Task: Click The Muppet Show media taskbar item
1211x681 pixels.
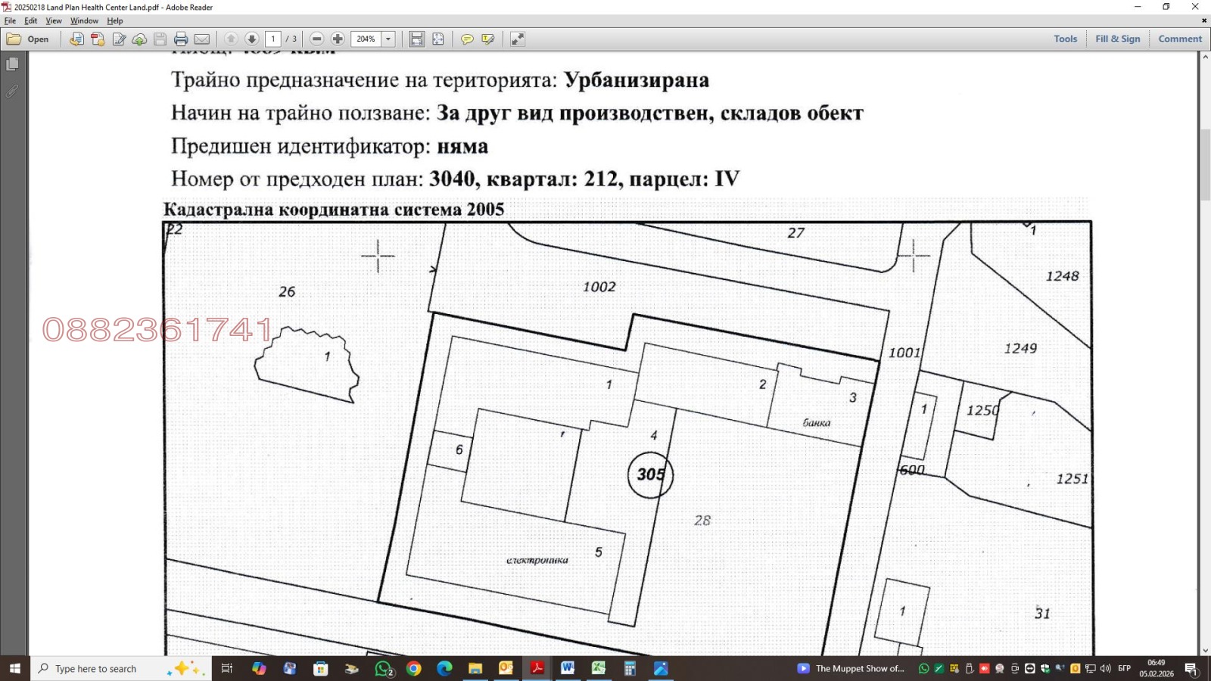Action: pos(851,668)
